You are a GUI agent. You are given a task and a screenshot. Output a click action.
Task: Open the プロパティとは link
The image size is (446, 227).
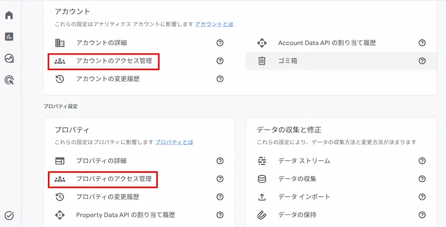[x=174, y=142]
